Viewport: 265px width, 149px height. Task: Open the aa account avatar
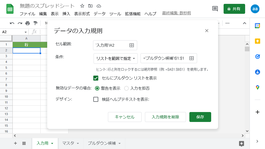[x=255, y=9]
